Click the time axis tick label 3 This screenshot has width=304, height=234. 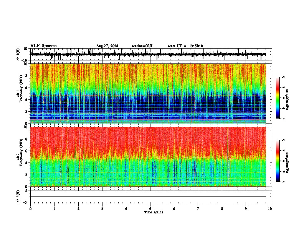coord(102,209)
